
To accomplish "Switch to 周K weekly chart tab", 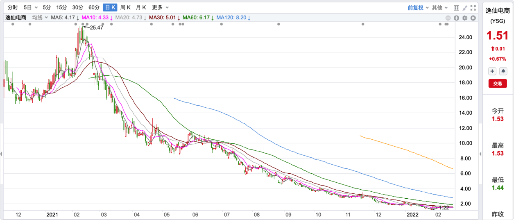I will click(125, 7).
